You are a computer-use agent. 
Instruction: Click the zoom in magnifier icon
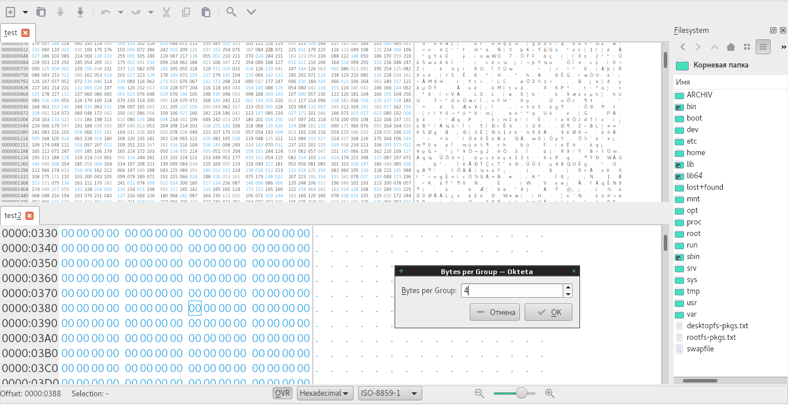coord(549,393)
